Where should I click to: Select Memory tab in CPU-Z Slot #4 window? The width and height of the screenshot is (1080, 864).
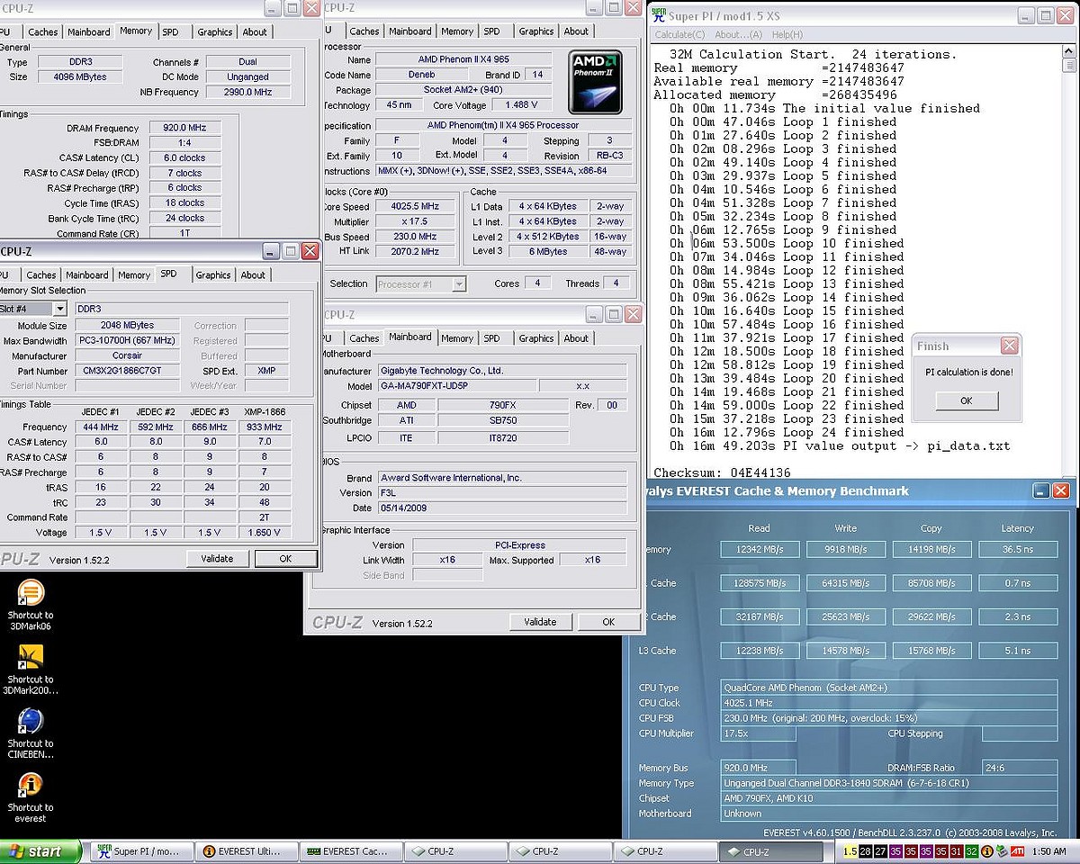pyautogui.click(x=134, y=274)
